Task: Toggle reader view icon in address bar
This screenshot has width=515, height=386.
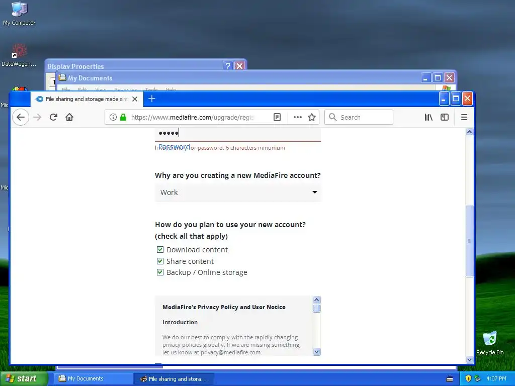Action: click(277, 117)
